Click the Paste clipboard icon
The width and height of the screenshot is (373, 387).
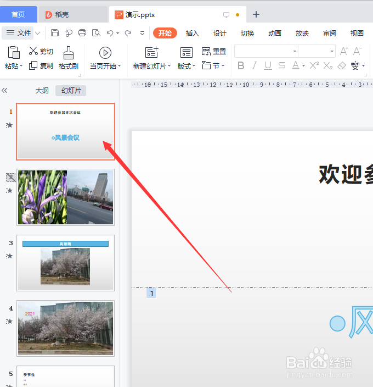14,52
